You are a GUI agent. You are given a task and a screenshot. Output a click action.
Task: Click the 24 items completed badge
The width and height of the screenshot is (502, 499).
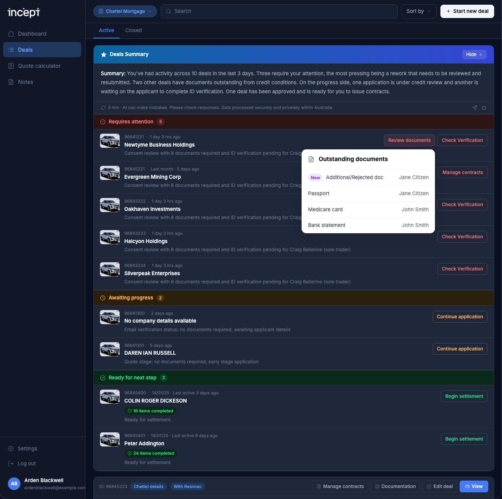click(x=151, y=453)
